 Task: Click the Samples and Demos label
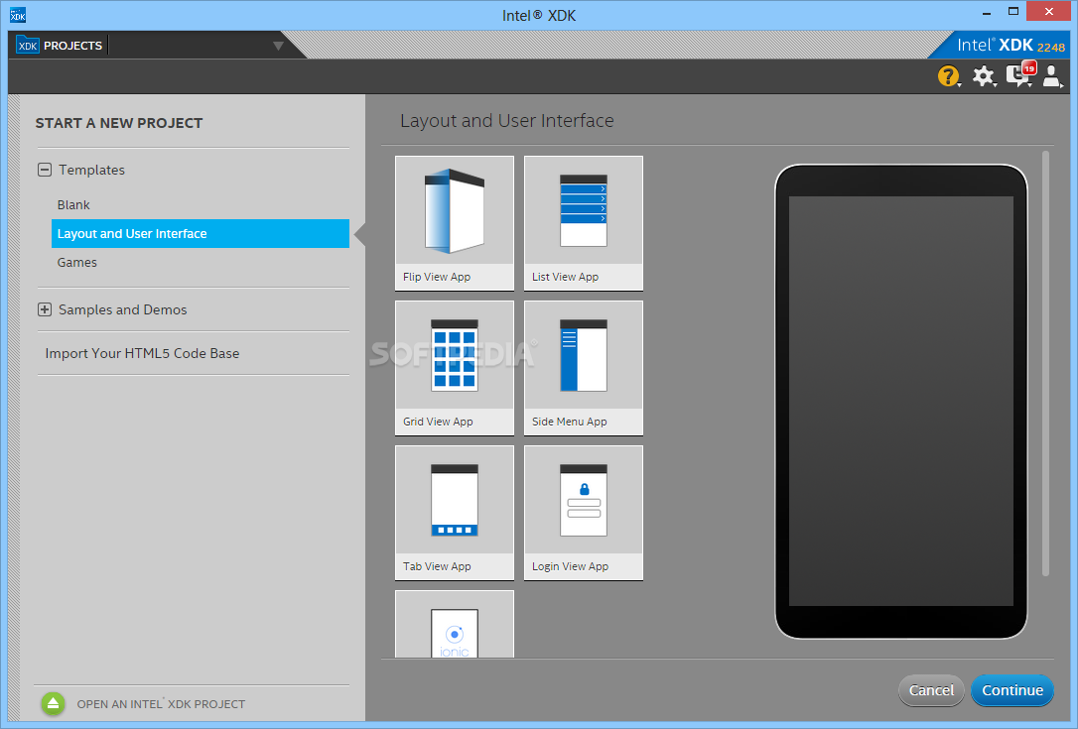[122, 309]
